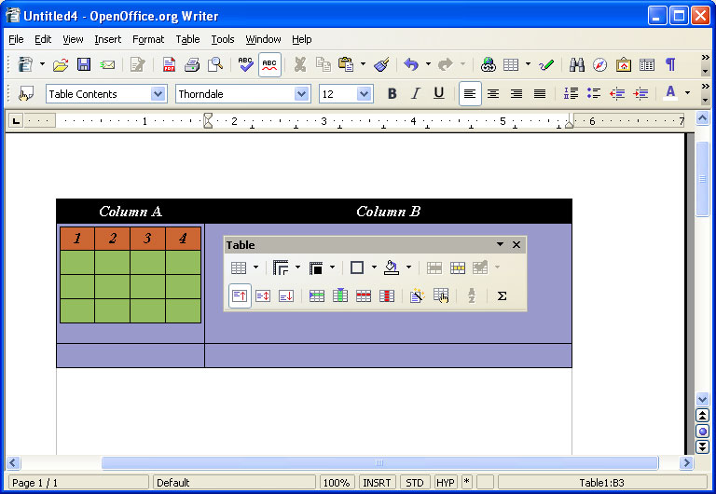Viewport: 716px width, 494px height.
Task: Click the Sum formula icon in Table toolbar
Action: coord(502,295)
